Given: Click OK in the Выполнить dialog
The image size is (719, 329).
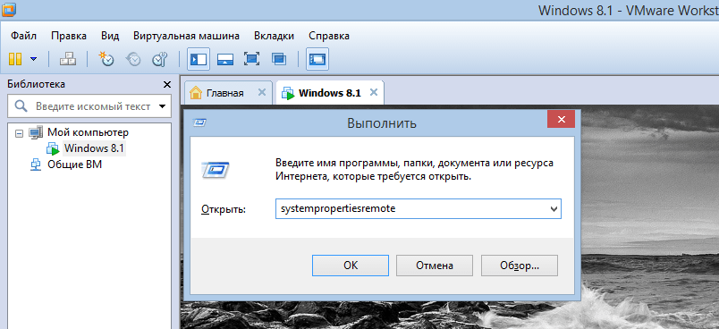Looking at the screenshot, I should click(351, 266).
